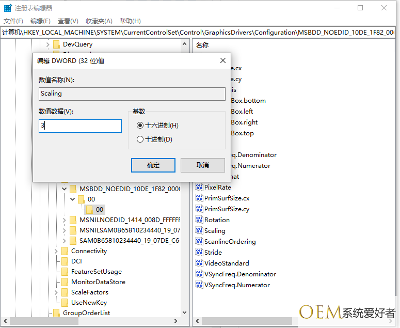Click the DWORD icon next to Rotation
The width and height of the screenshot is (400, 328).
199,220
